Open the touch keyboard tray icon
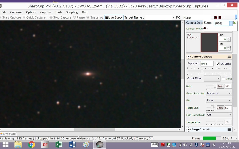Screen dimensions: 239x149 [x=155, y=145]
